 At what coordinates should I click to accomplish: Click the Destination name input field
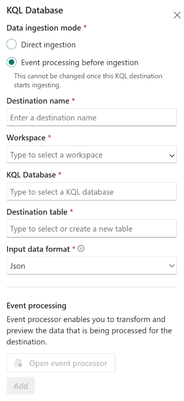click(91, 117)
